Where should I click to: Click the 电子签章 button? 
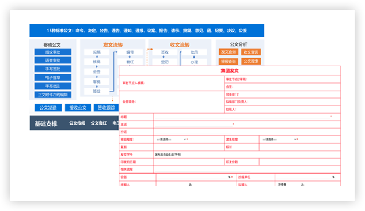coord(53,77)
